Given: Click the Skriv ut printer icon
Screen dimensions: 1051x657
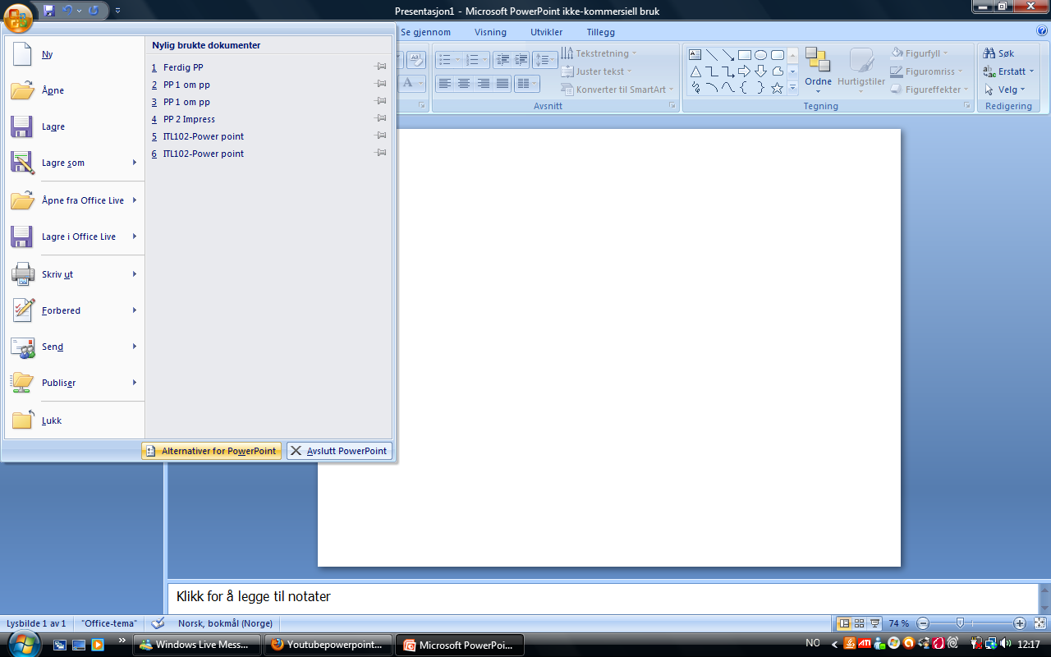Looking at the screenshot, I should point(22,274).
